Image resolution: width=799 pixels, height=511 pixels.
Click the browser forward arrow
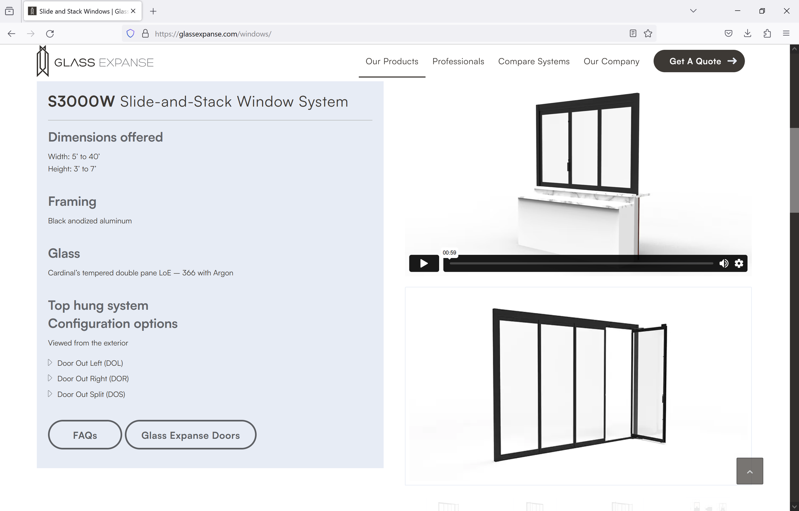click(31, 34)
